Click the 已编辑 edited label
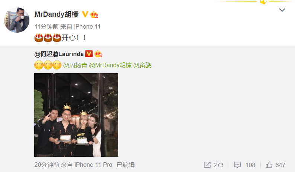Image resolution: width=295 pixels, height=172 pixels. (125, 165)
